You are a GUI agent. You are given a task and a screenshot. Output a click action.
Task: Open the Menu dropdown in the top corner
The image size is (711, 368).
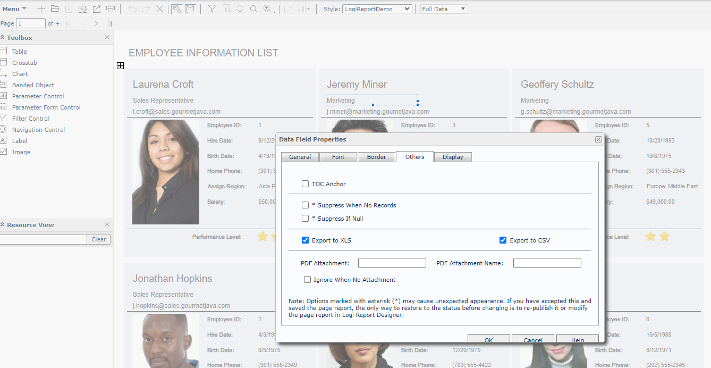(14, 9)
